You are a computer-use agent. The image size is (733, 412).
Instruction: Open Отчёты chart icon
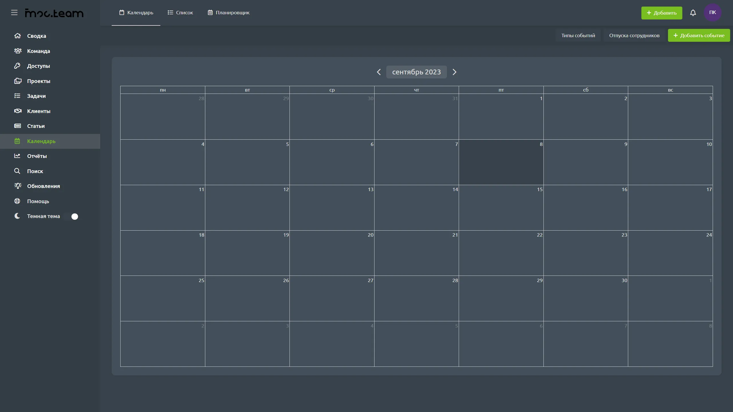[17, 156]
